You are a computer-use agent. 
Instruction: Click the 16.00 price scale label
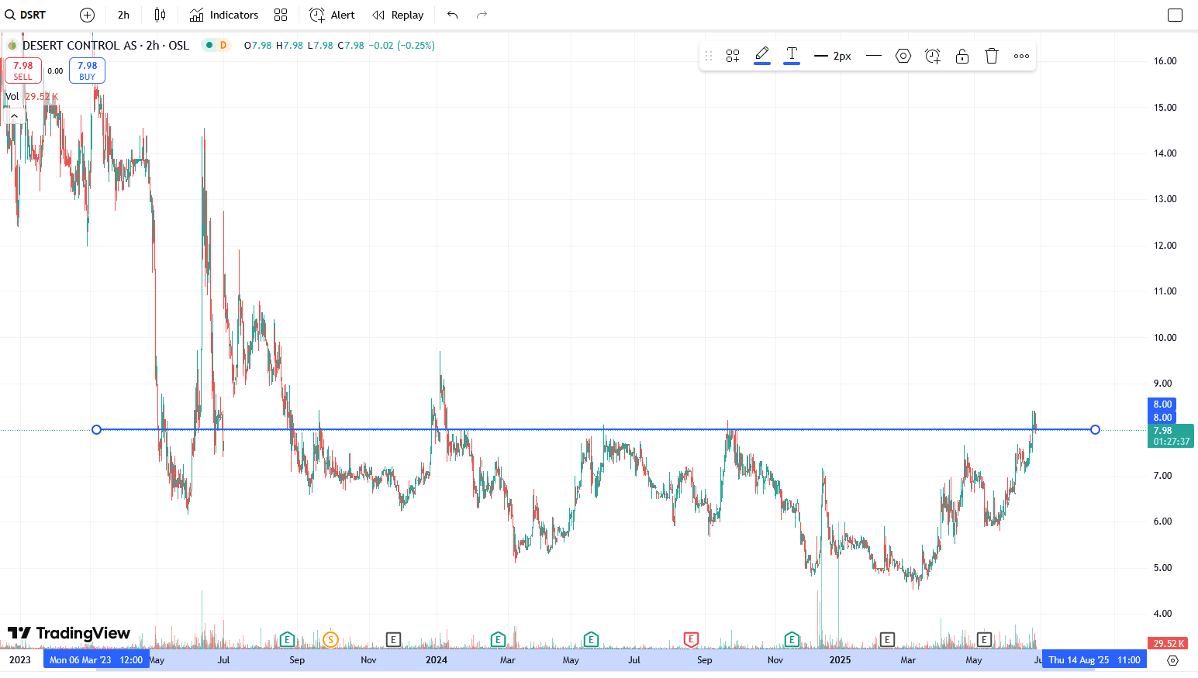tap(1165, 61)
